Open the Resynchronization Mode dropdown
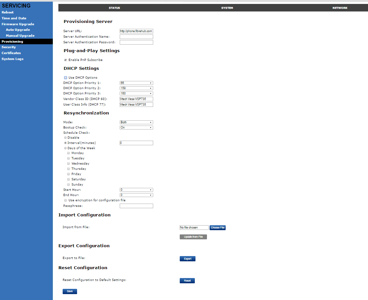The height and width of the screenshot is (300, 368). pos(136,122)
